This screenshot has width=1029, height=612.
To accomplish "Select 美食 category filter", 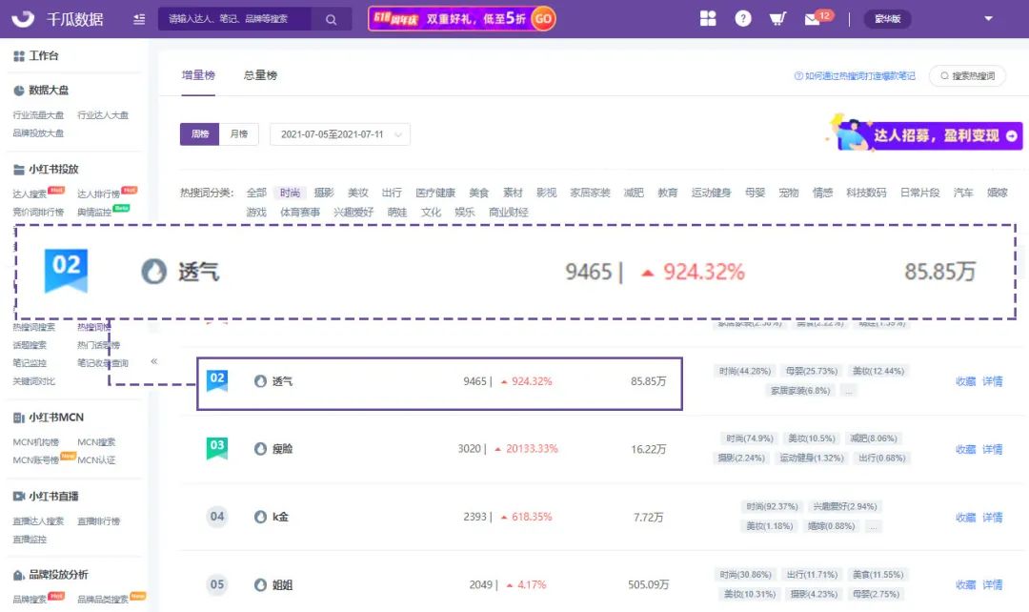I will coord(479,193).
